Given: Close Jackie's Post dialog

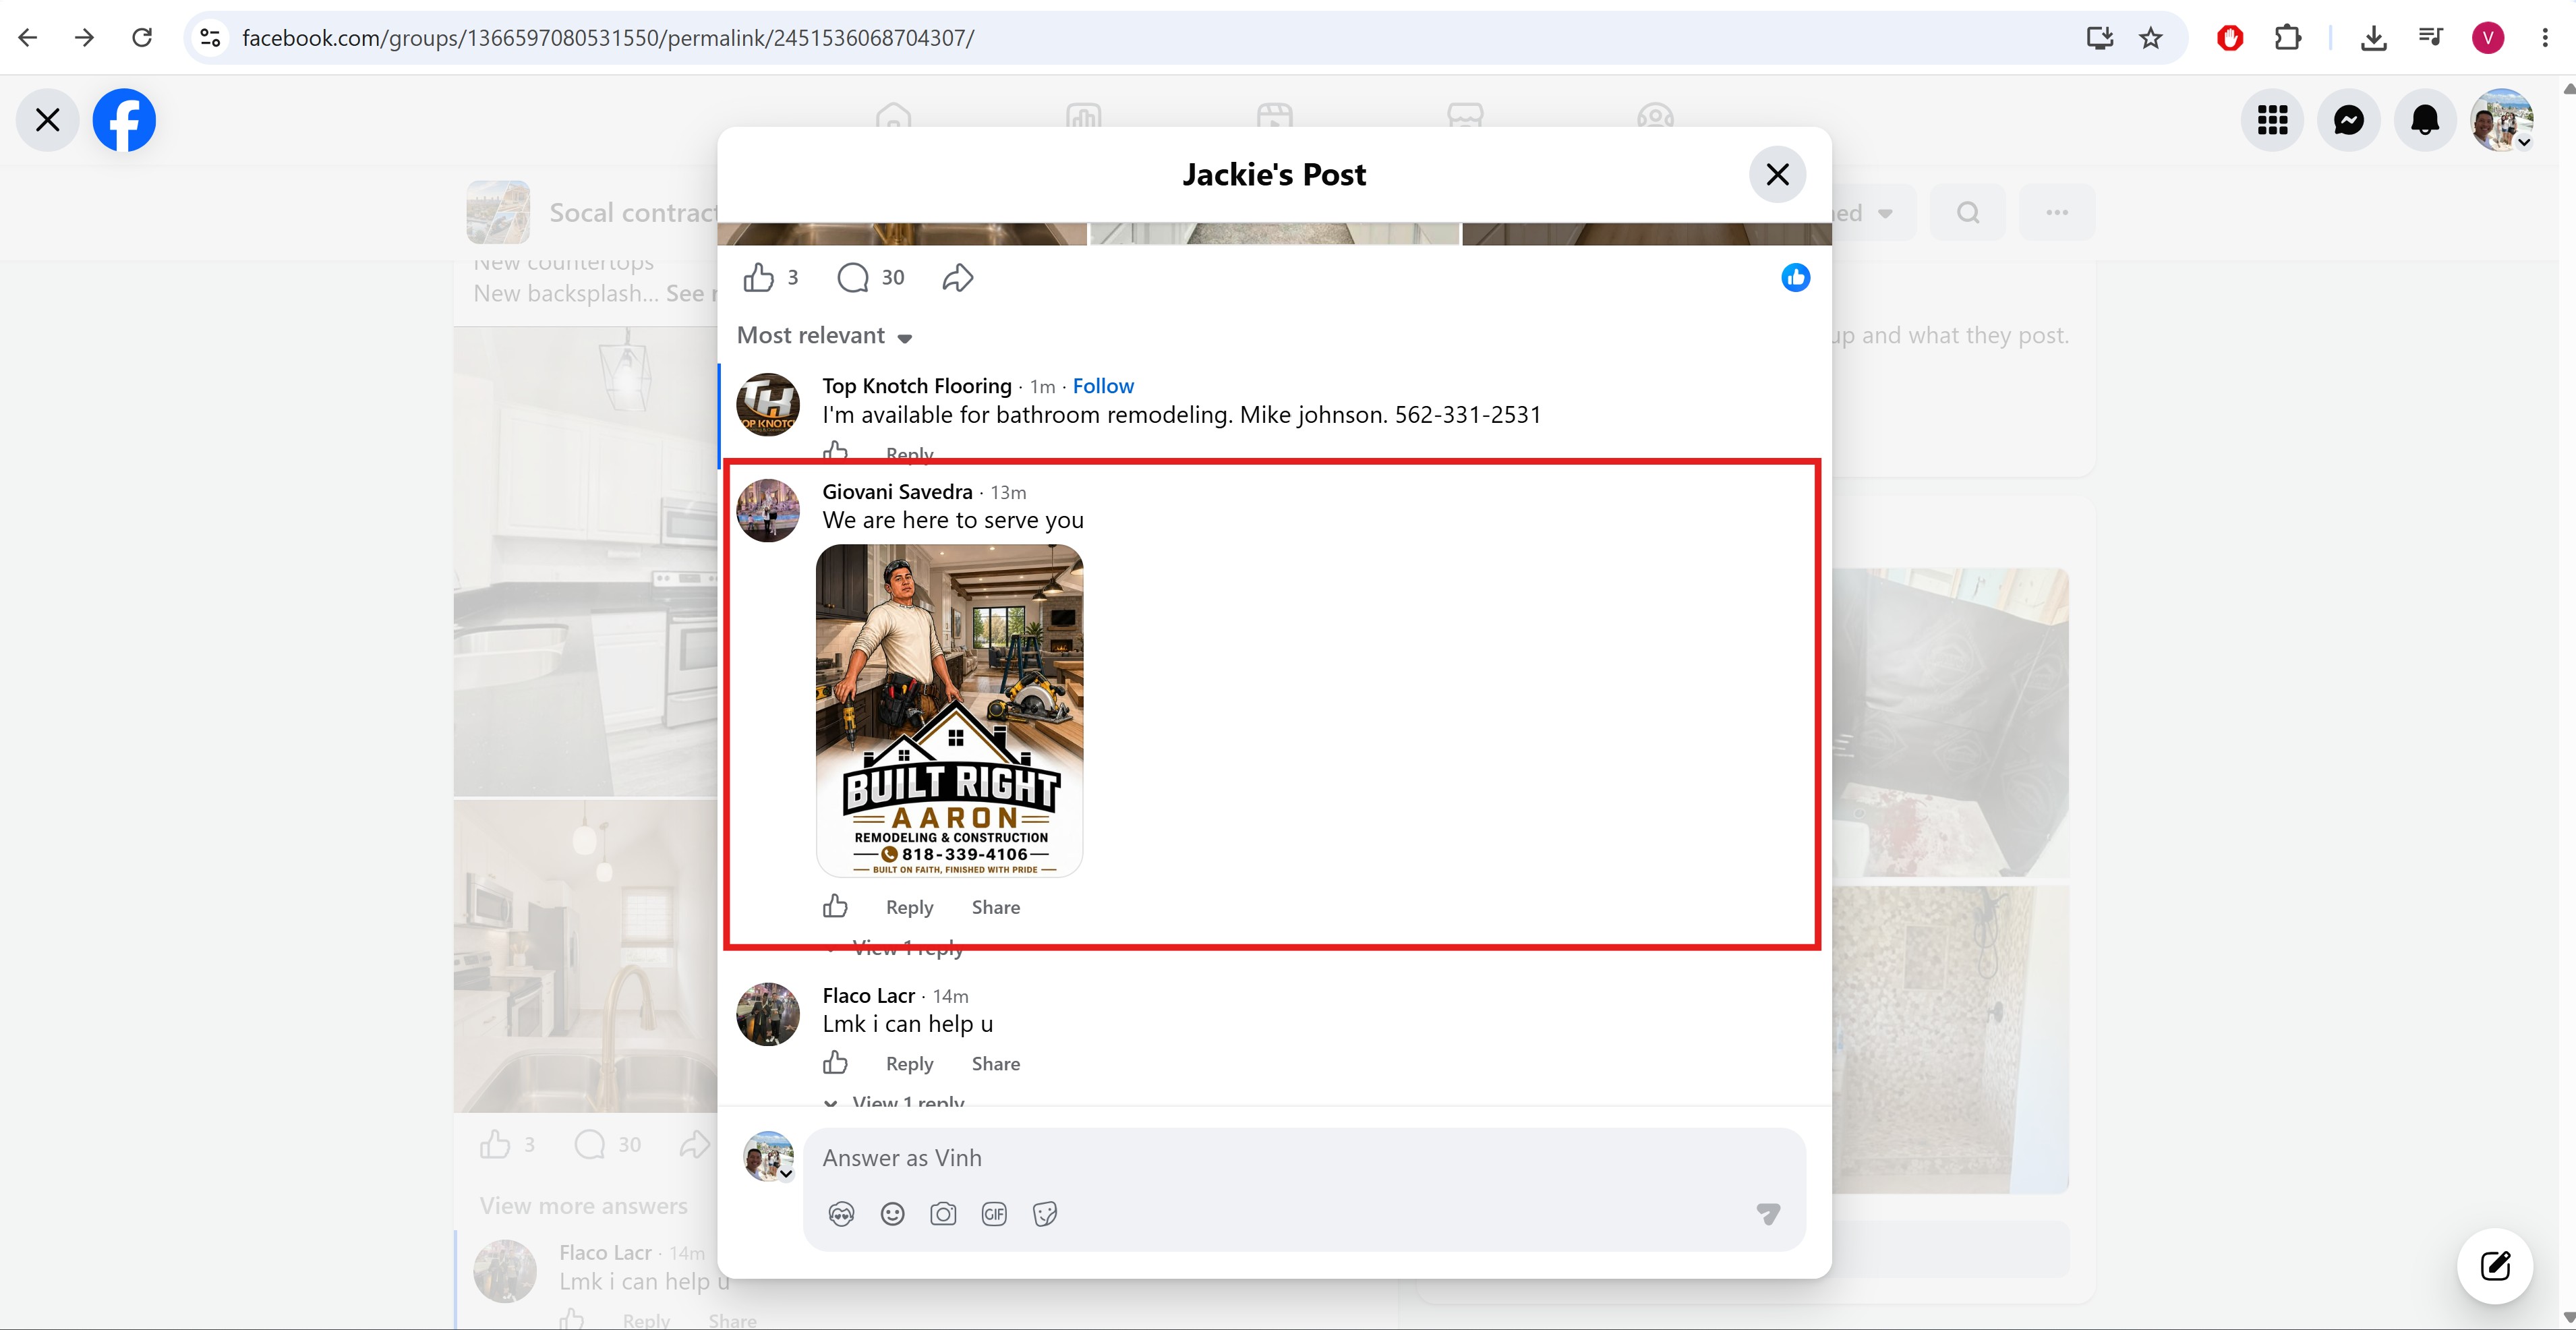Looking at the screenshot, I should tap(1777, 175).
